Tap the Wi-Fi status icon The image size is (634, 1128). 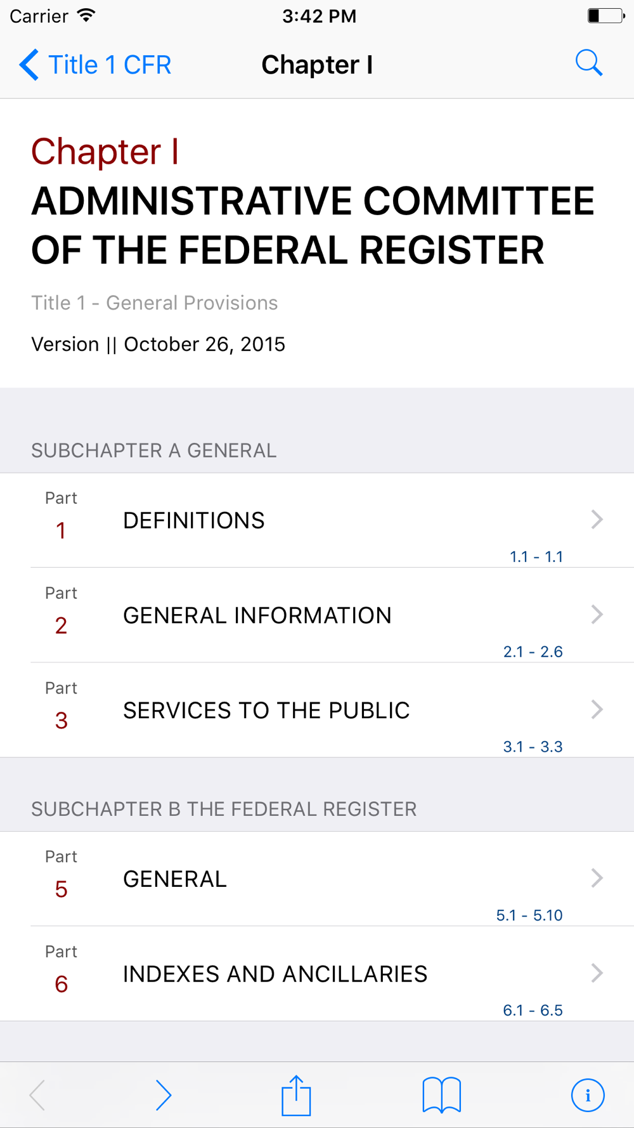[x=86, y=16]
